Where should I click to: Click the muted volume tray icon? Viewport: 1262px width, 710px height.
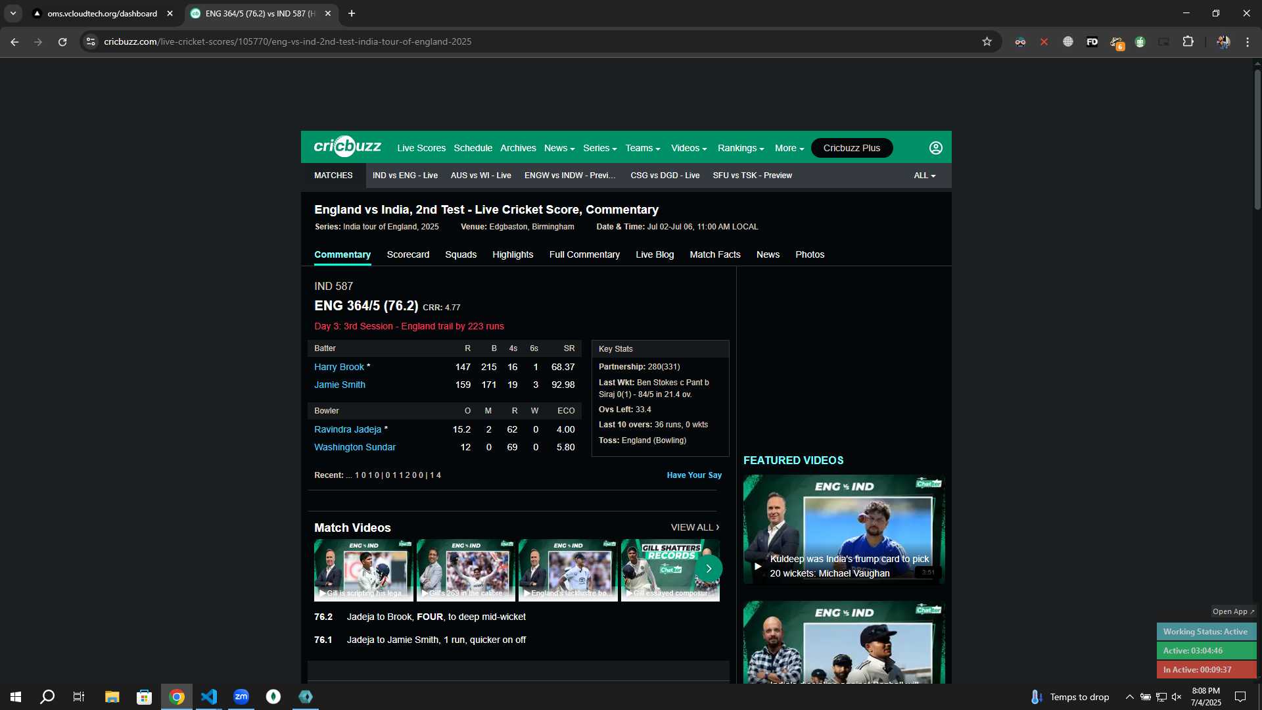[x=1177, y=697]
